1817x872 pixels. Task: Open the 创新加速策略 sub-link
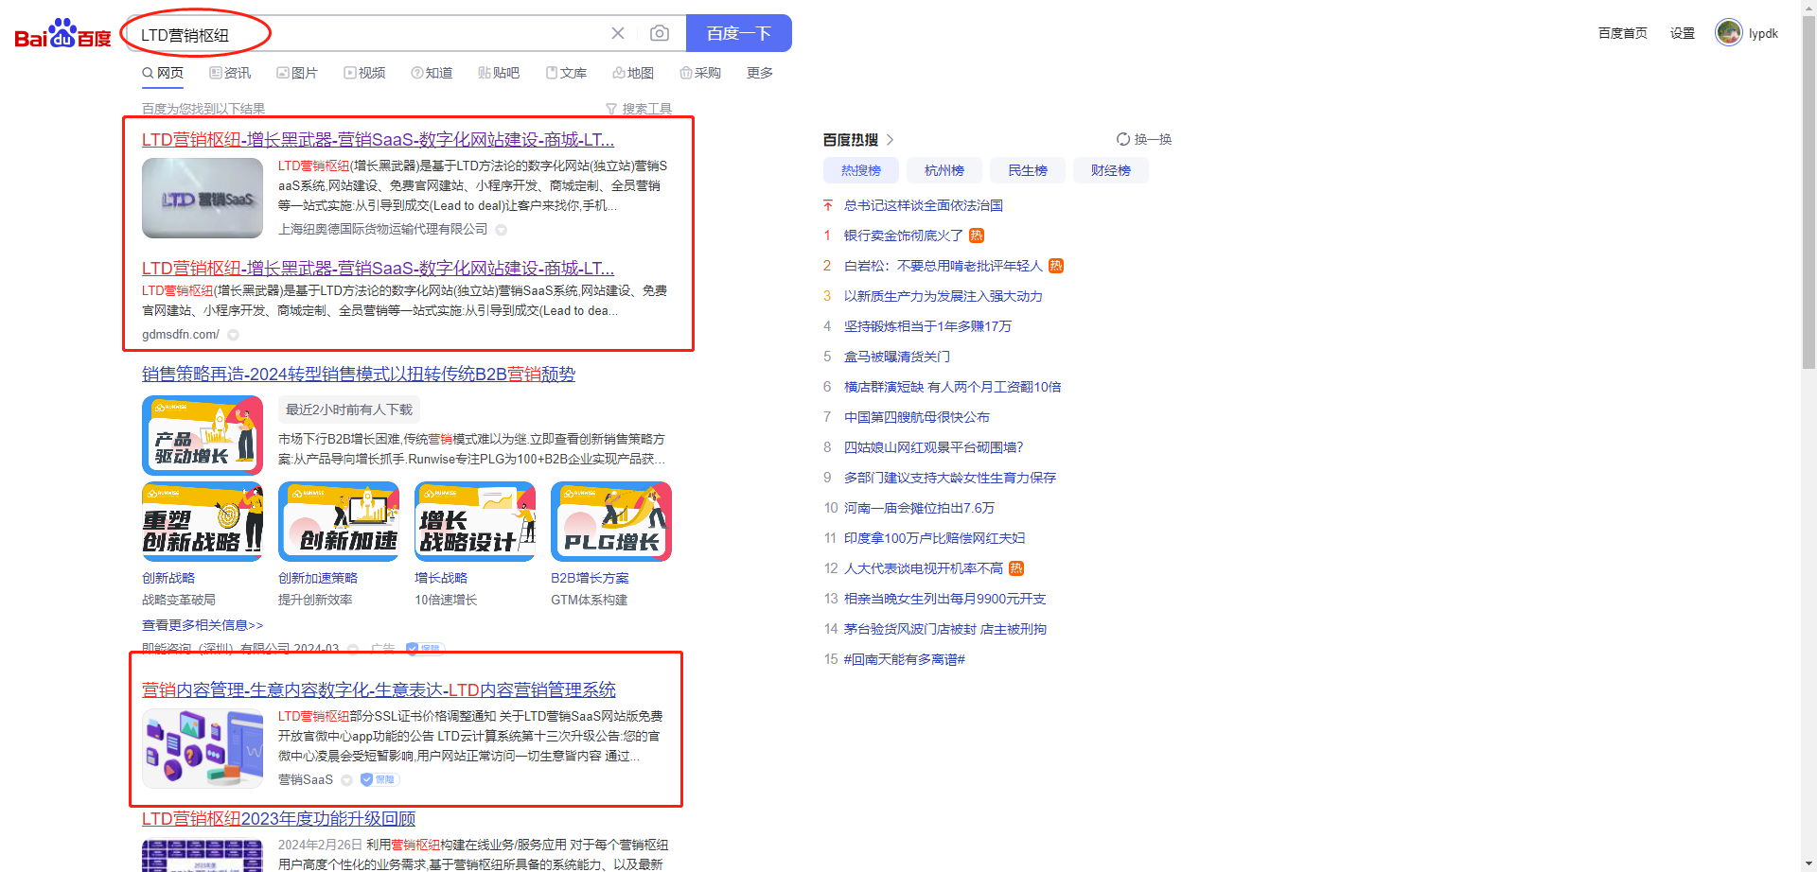(x=318, y=578)
